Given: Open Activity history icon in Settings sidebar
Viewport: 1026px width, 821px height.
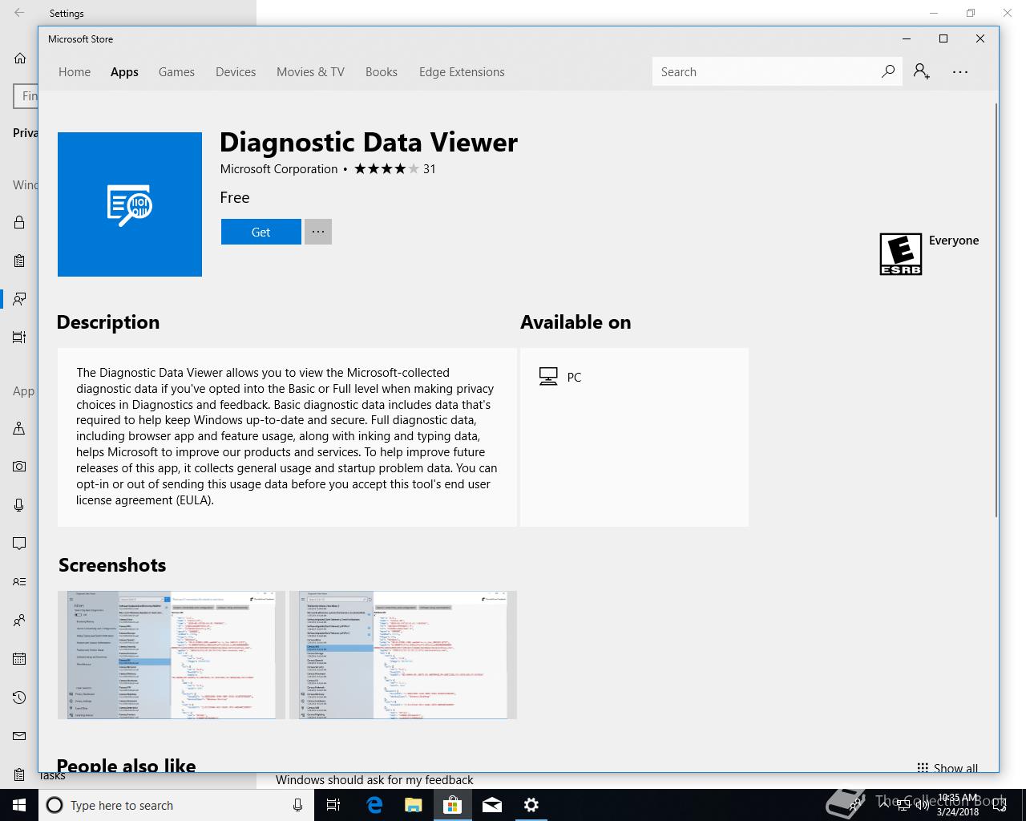Looking at the screenshot, I should (19, 338).
